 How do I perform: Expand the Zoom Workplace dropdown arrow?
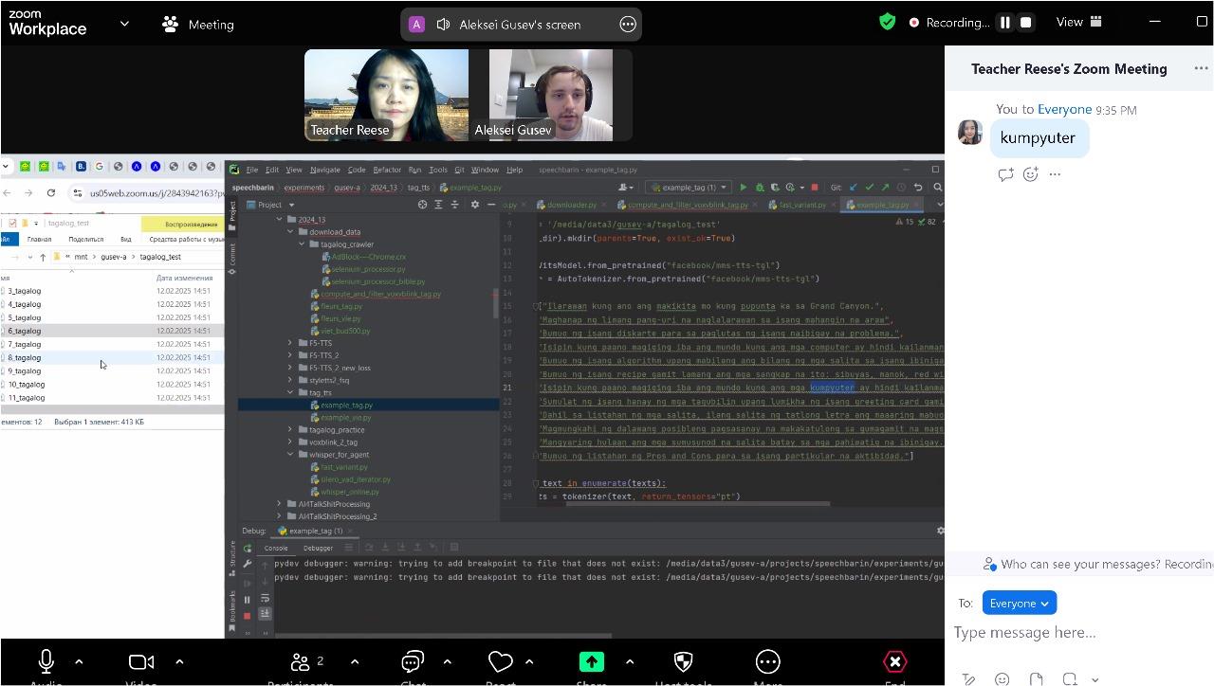click(124, 24)
